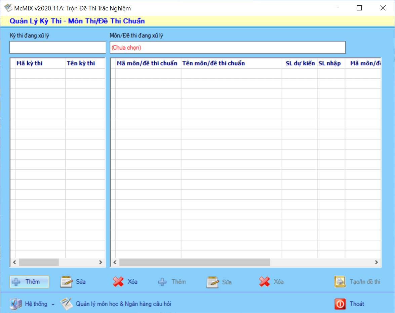Image resolution: width=395 pixels, height=313 pixels.
Task: Click the pencil icon for question bank management
Action: [67, 304]
